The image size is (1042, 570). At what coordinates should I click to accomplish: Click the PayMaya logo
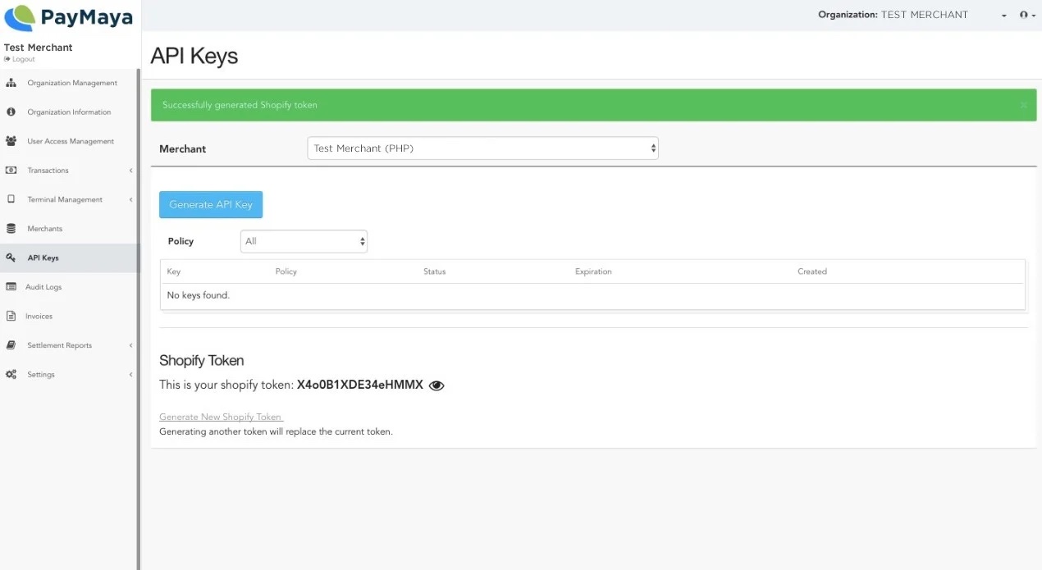[x=68, y=17]
